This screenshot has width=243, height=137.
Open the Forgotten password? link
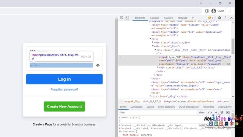tap(64, 89)
